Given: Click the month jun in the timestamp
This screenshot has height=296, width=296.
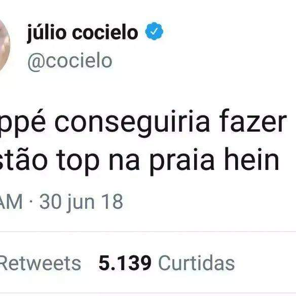Looking at the screenshot, I should click(x=81, y=203).
